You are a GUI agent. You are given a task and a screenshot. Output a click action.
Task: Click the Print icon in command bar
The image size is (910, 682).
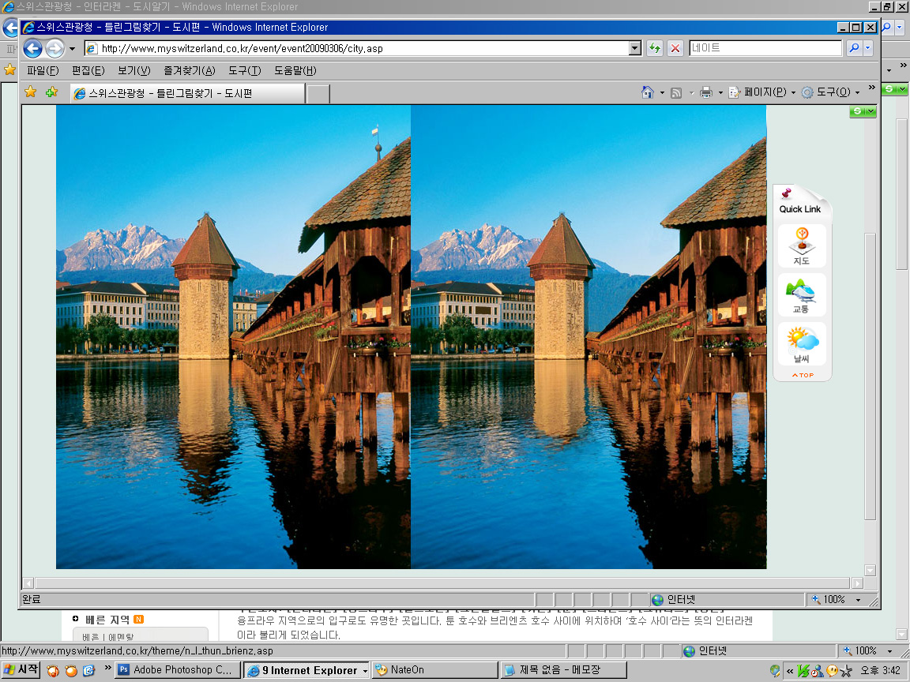[706, 92]
